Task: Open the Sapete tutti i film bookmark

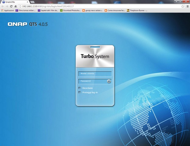Action: (x=47, y=10)
